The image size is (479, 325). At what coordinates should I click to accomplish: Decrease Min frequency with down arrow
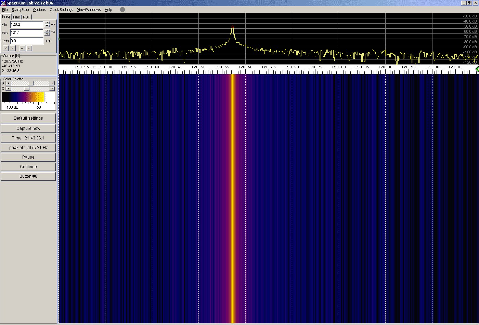click(47, 26)
